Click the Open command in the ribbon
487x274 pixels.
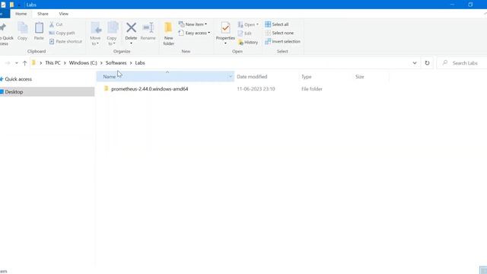[x=248, y=24]
